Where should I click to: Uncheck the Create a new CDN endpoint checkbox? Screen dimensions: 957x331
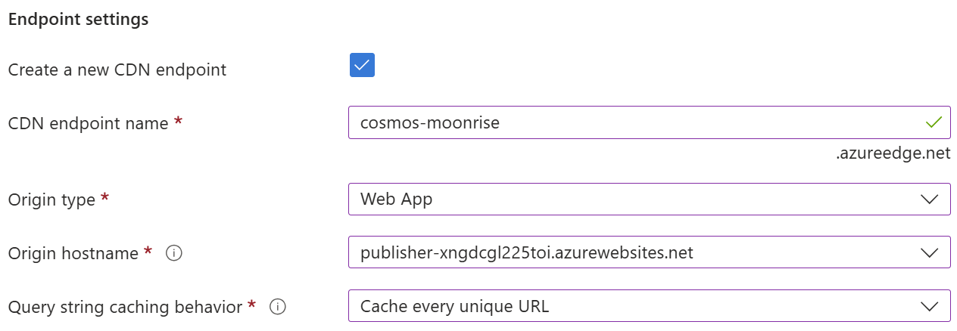click(362, 65)
